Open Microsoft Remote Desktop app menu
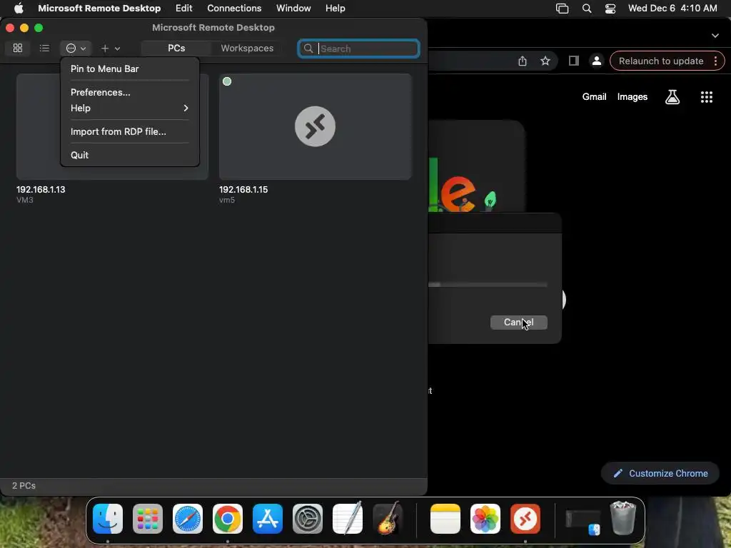Screen dimensions: 731x548 pos(99,9)
